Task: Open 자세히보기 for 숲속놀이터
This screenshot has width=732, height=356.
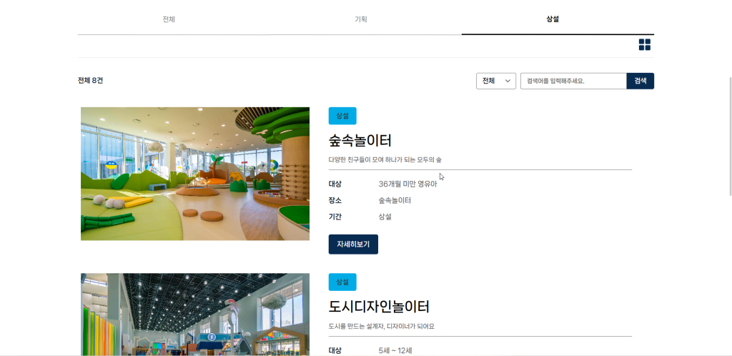Action: (353, 244)
